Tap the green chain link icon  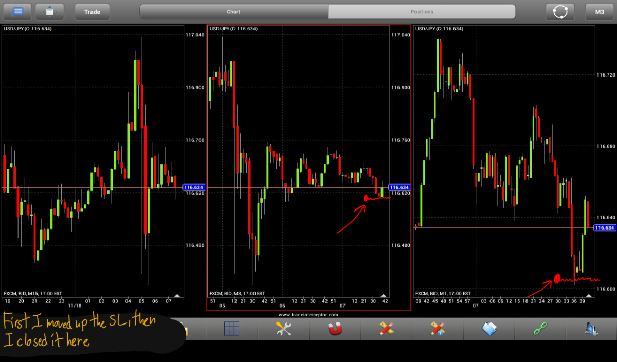click(540, 329)
